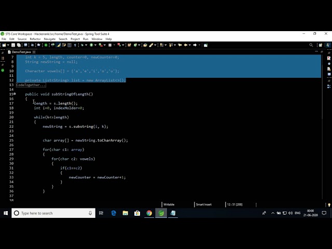Open the Windows notification center icon
This screenshot has height=249, width=332.
point(325,213)
